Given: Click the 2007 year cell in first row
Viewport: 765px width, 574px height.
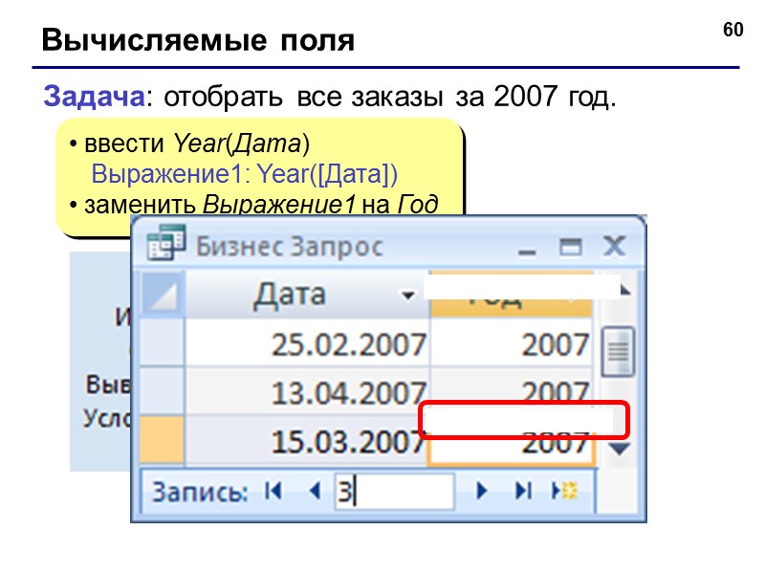Looking at the screenshot, I should (x=511, y=343).
